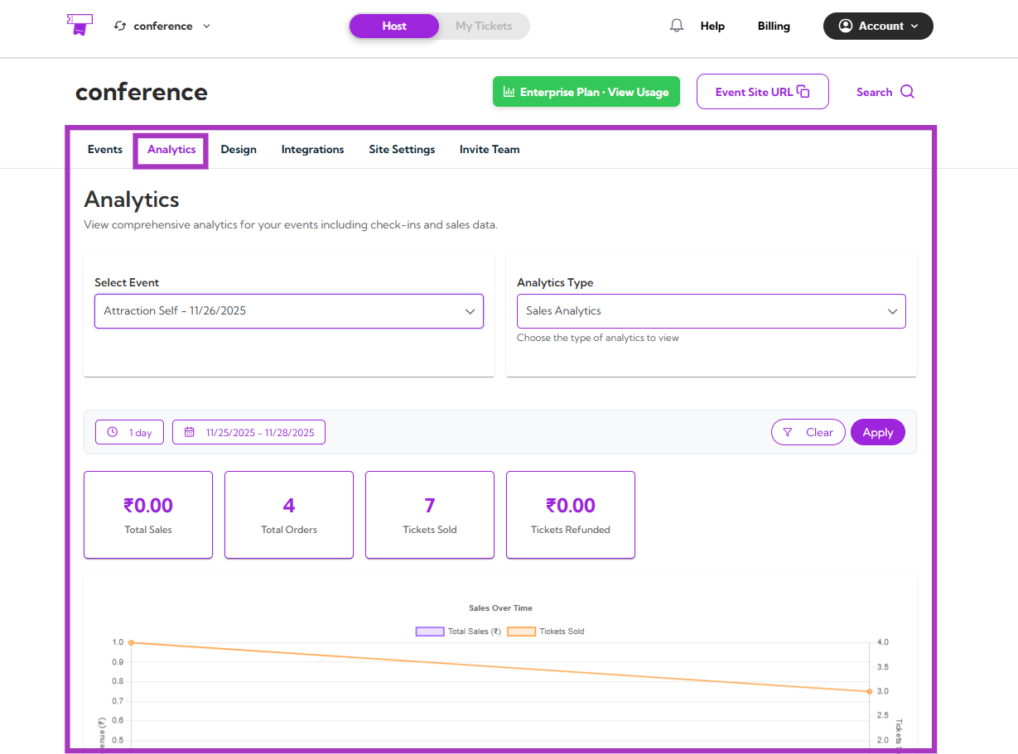This screenshot has width=1018, height=754.
Task: Click the Total Sales card
Action: click(148, 515)
